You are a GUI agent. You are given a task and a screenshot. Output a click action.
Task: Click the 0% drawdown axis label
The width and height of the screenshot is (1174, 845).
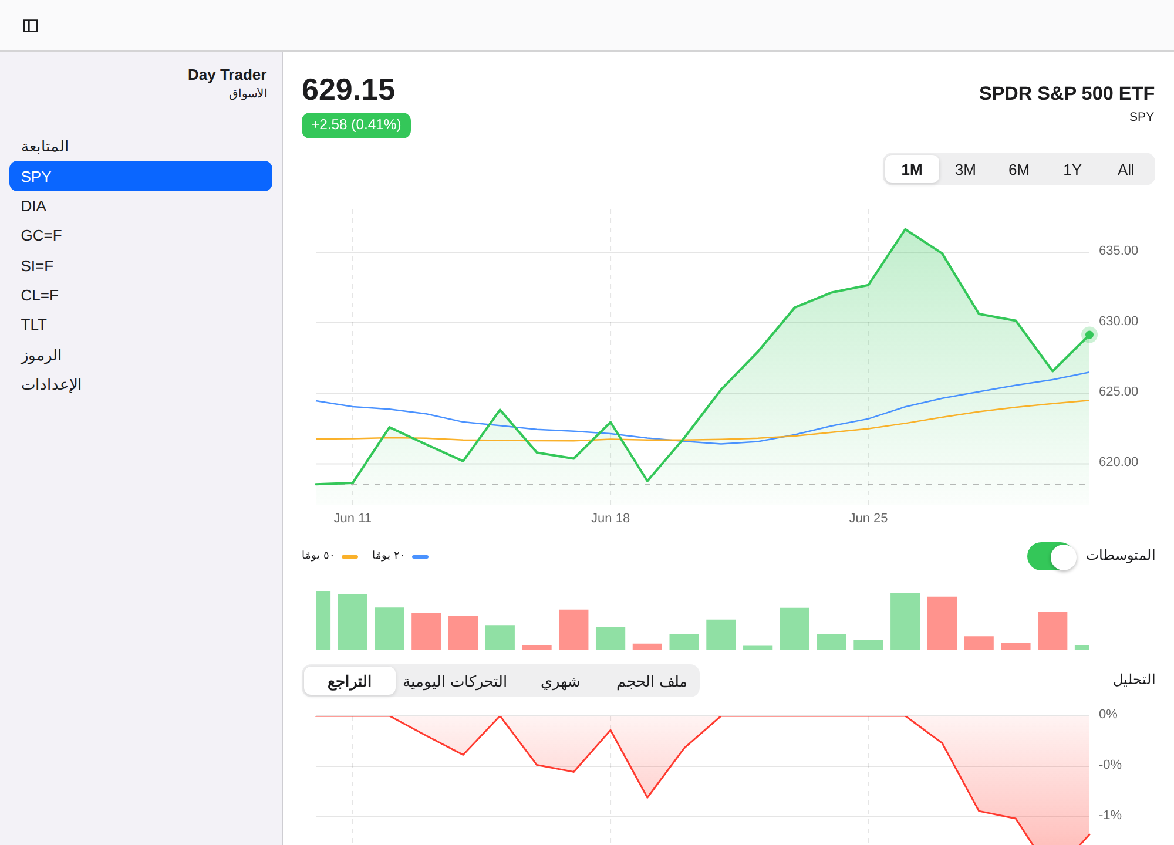[x=1108, y=714]
